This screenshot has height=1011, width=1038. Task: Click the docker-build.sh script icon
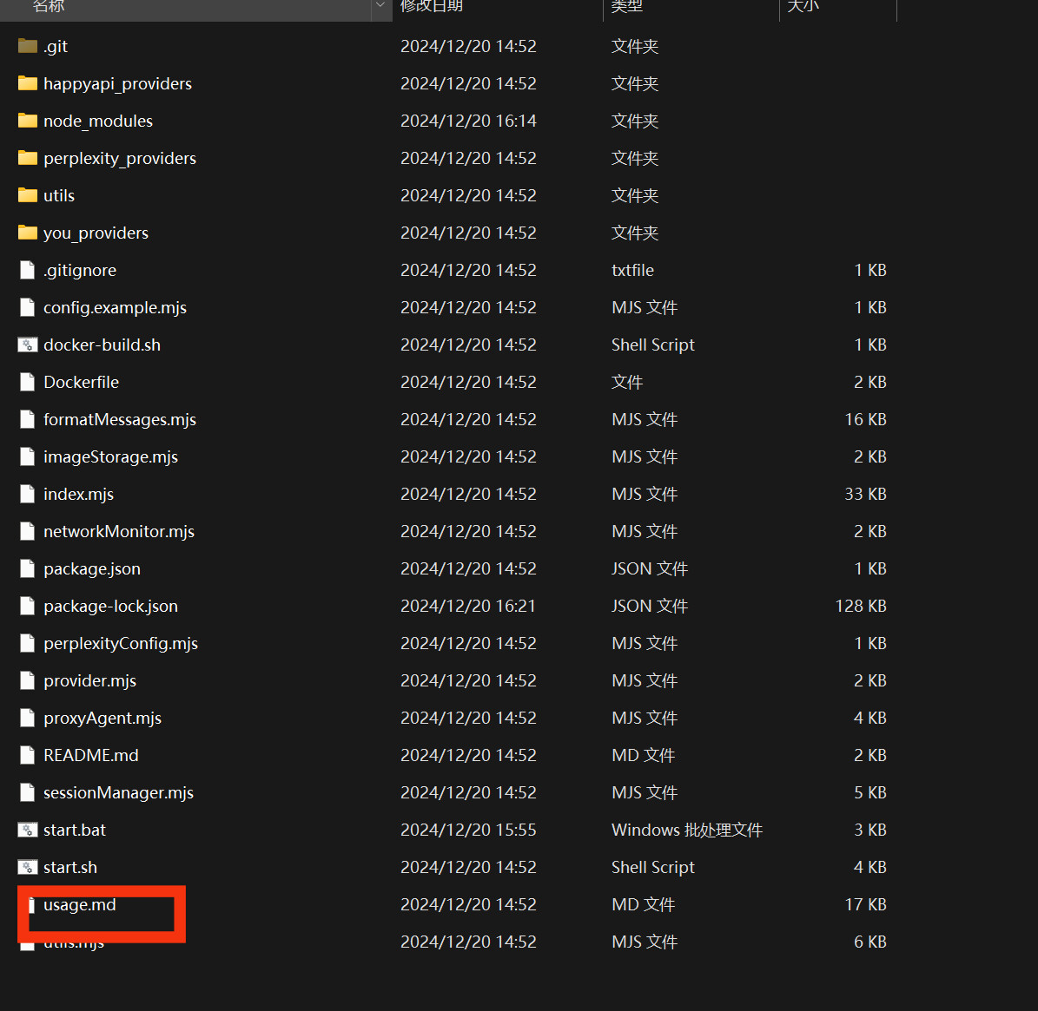(28, 345)
